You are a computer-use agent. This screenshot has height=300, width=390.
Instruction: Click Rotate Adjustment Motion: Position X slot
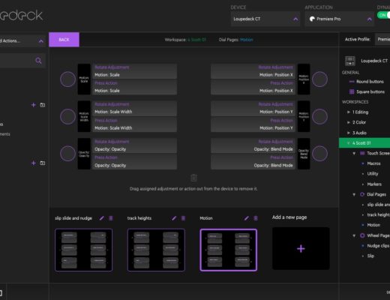[253, 71]
